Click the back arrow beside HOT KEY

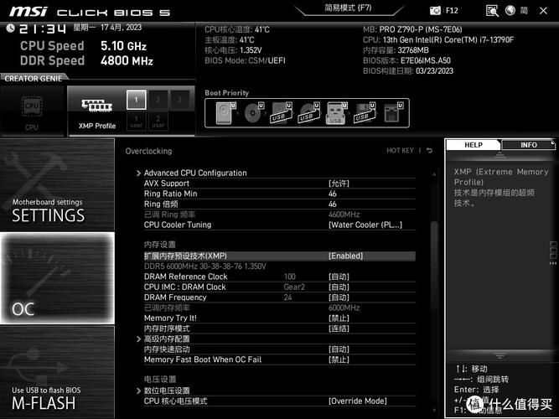429,151
